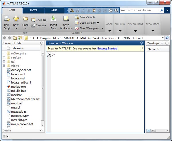
Task: Click the fx function browser icon
Action: (x=49, y=55)
